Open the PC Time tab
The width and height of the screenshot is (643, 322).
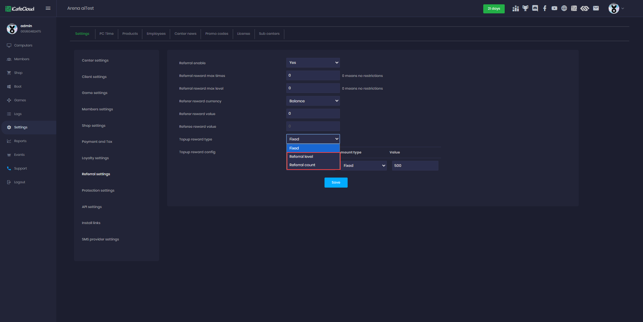[x=106, y=34]
